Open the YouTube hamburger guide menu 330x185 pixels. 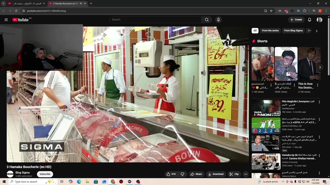pyautogui.click(x=6, y=20)
